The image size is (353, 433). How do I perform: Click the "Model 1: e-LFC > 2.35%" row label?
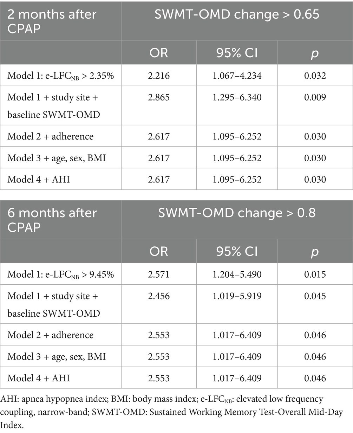(61, 76)
